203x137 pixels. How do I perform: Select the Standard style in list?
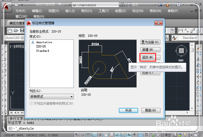(43, 51)
